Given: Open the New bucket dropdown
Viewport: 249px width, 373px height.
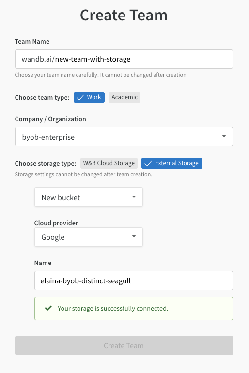Looking at the screenshot, I should [x=89, y=197].
